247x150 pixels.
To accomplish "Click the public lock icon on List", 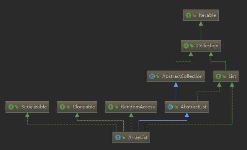I will pyautogui.click(x=224, y=76).
